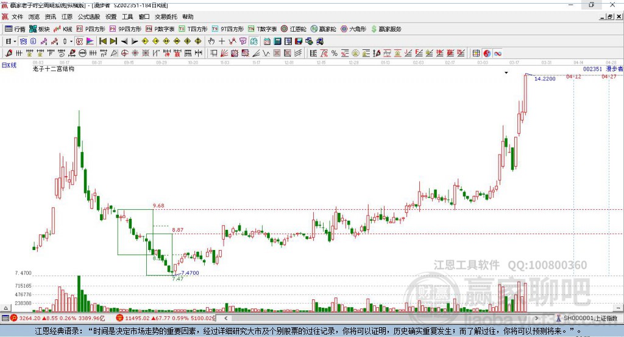Open the 板块 sector view
Image resolution: width=624 pixels, height=337 pixels.
coord(40,29)
